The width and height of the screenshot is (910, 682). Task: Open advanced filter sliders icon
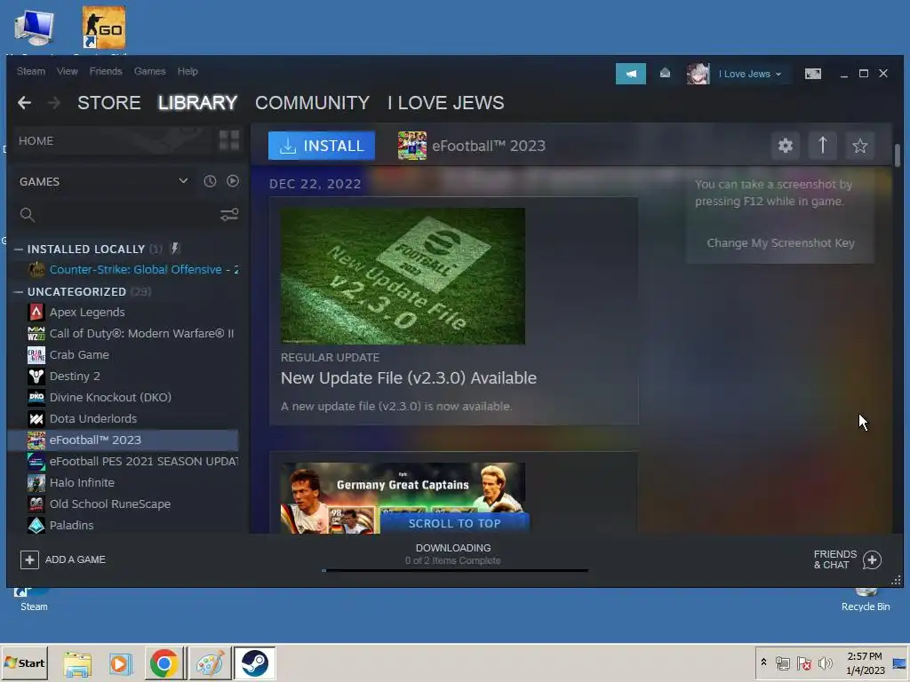point(229,215)
